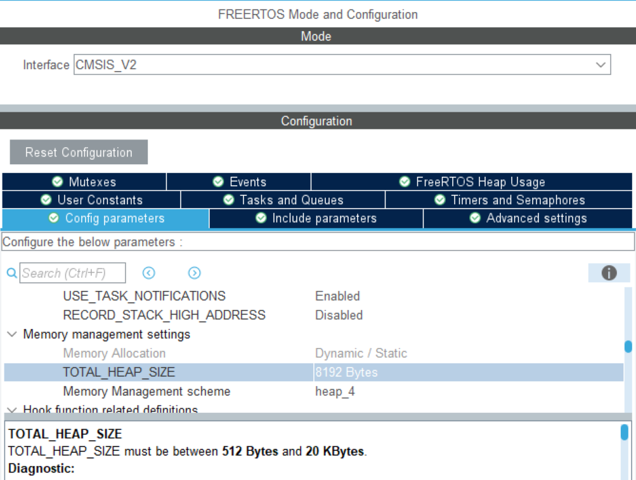Click the Reset Configuration button
Screen dimensions: 636x480
pyautogui.click(x=79, y=152)
